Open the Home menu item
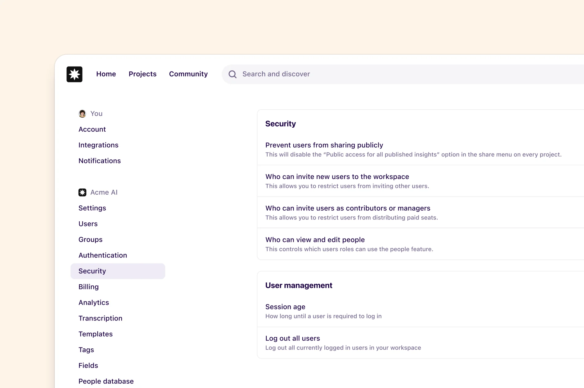Screen dimensions: 584x388 coord(106,74)
